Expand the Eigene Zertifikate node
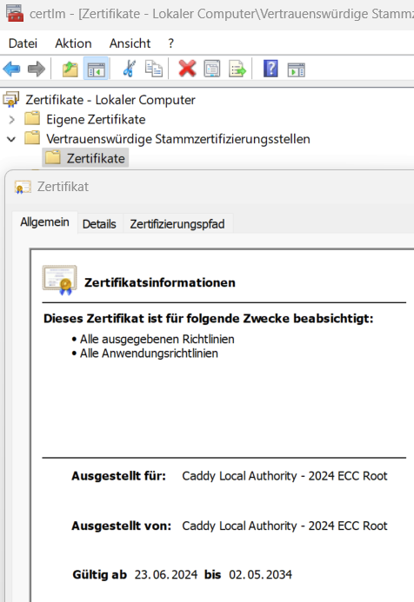The height and width of the screenshot is (602, 414). 12,120
